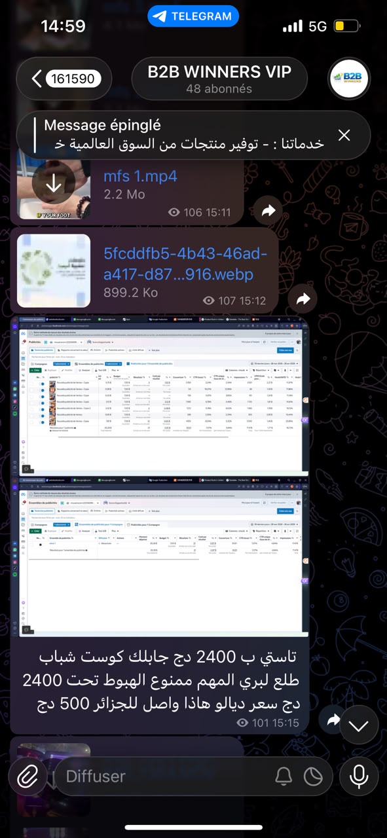Tap the '48 abonnés' subscriber count
387x838 pixels.
219,88
